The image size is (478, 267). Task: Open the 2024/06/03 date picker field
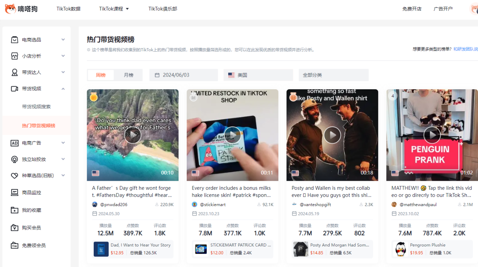183,75
